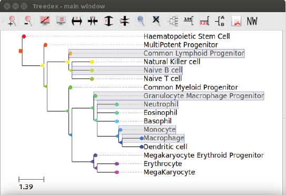Click the magenta MegaKaryocyte node dot
This screenshot has width=286, height=195.
117,172
